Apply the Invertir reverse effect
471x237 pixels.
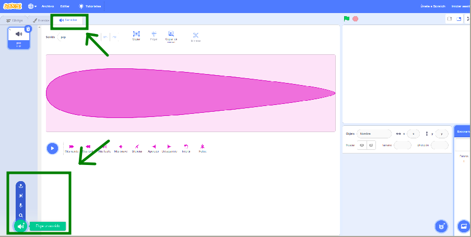point(186,148)
